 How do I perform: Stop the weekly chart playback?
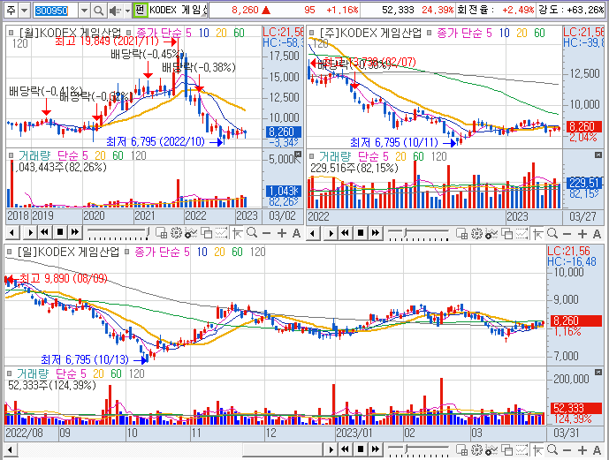[x=360, y=233]
